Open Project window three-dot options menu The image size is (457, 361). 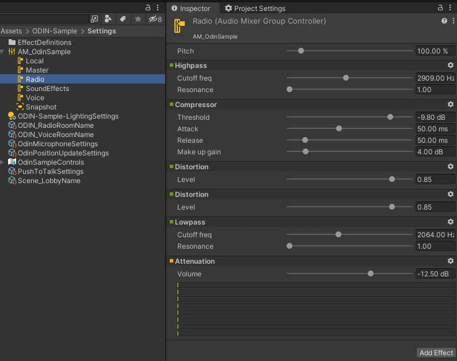coord(158,7)
